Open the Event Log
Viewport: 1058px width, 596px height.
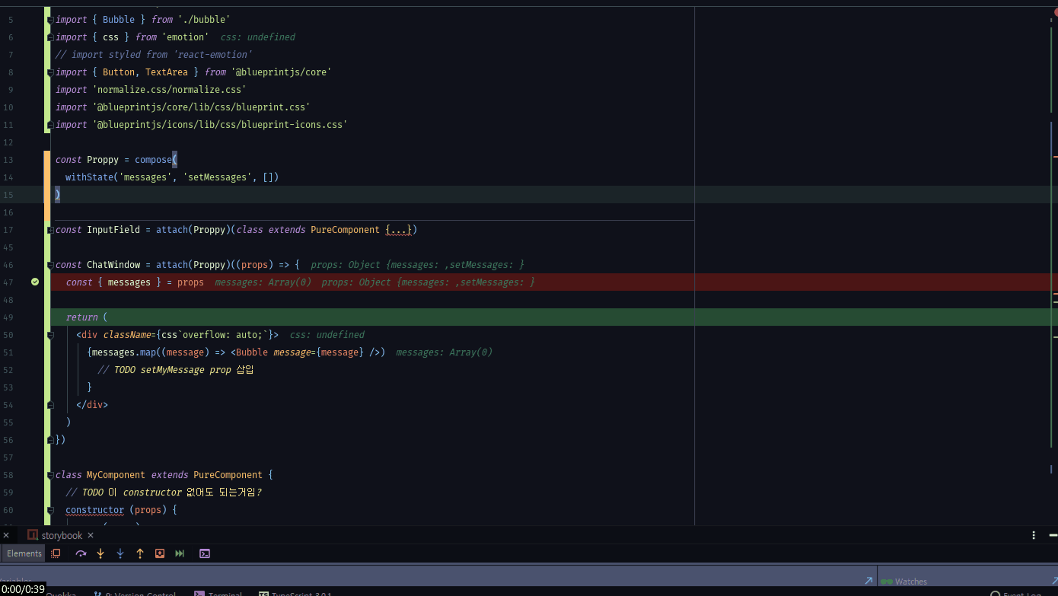tap(1015, 594)
